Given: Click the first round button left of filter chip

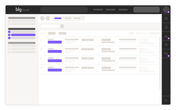Looking at the screenshot, I should [42, 18].
